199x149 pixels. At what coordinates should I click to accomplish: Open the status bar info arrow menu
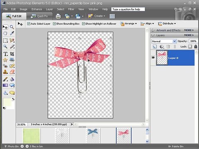point(72,124)
